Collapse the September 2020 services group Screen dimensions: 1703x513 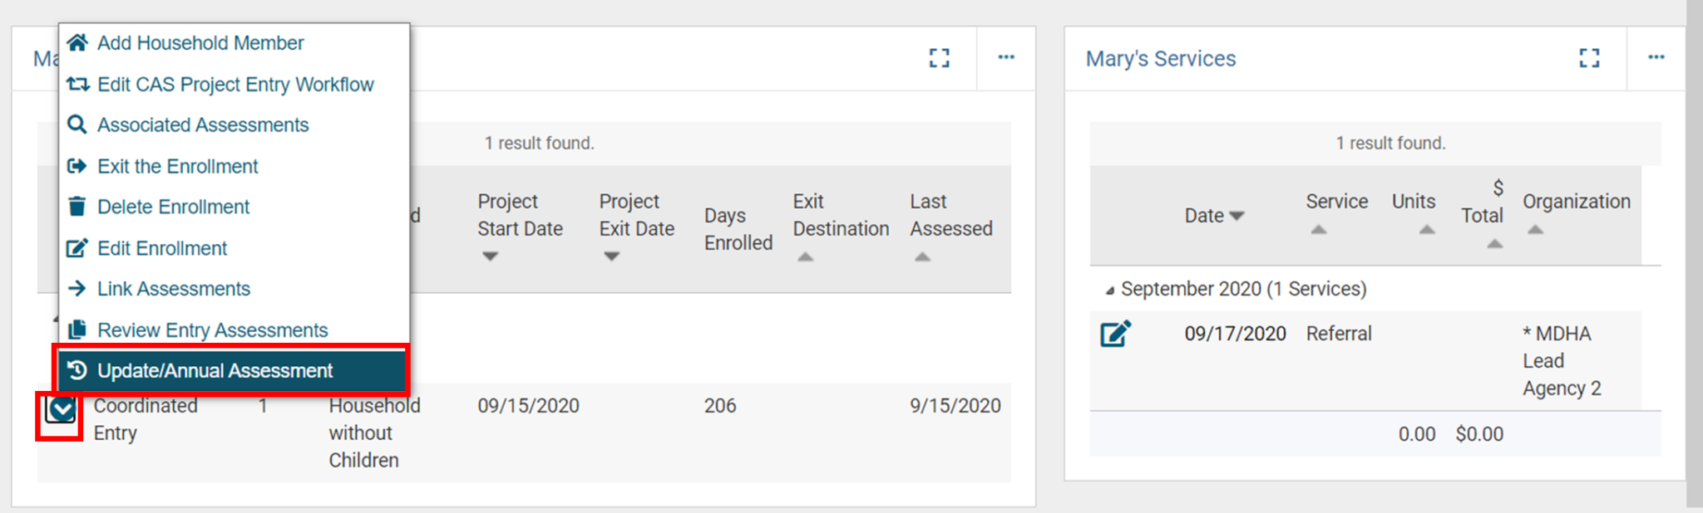(x=1112, y=289)
